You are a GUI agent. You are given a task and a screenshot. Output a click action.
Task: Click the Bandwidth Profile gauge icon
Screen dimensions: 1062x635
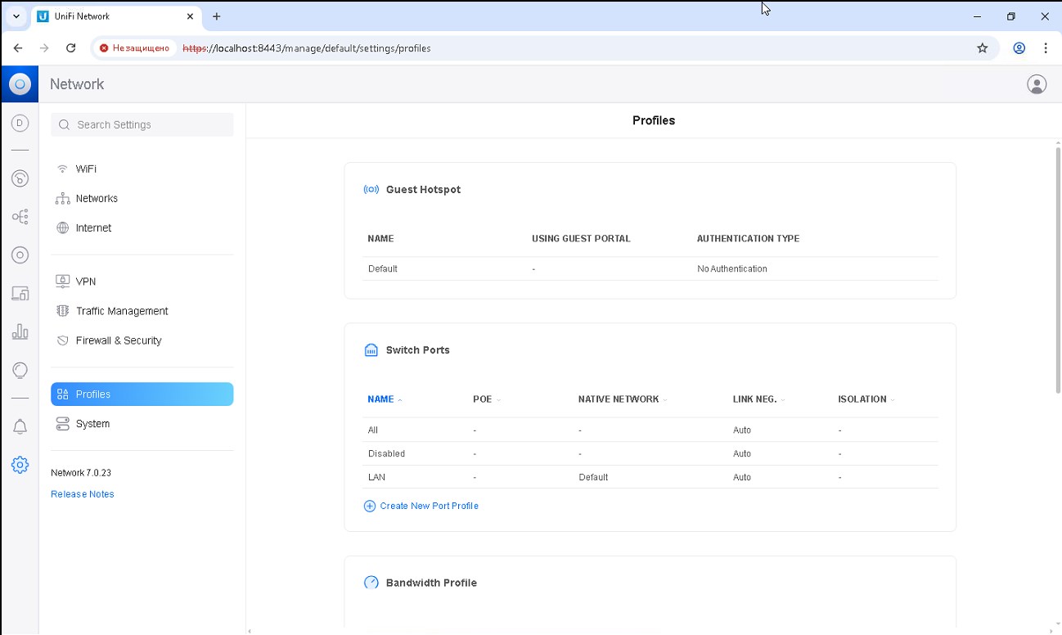pyautogui.click(x=371, y=583)
